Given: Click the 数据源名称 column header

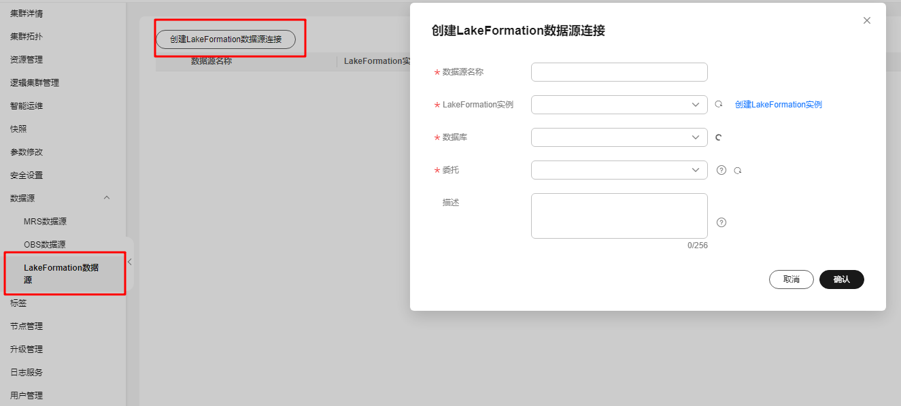Looking at the screenshot, I should click(211, 61).
